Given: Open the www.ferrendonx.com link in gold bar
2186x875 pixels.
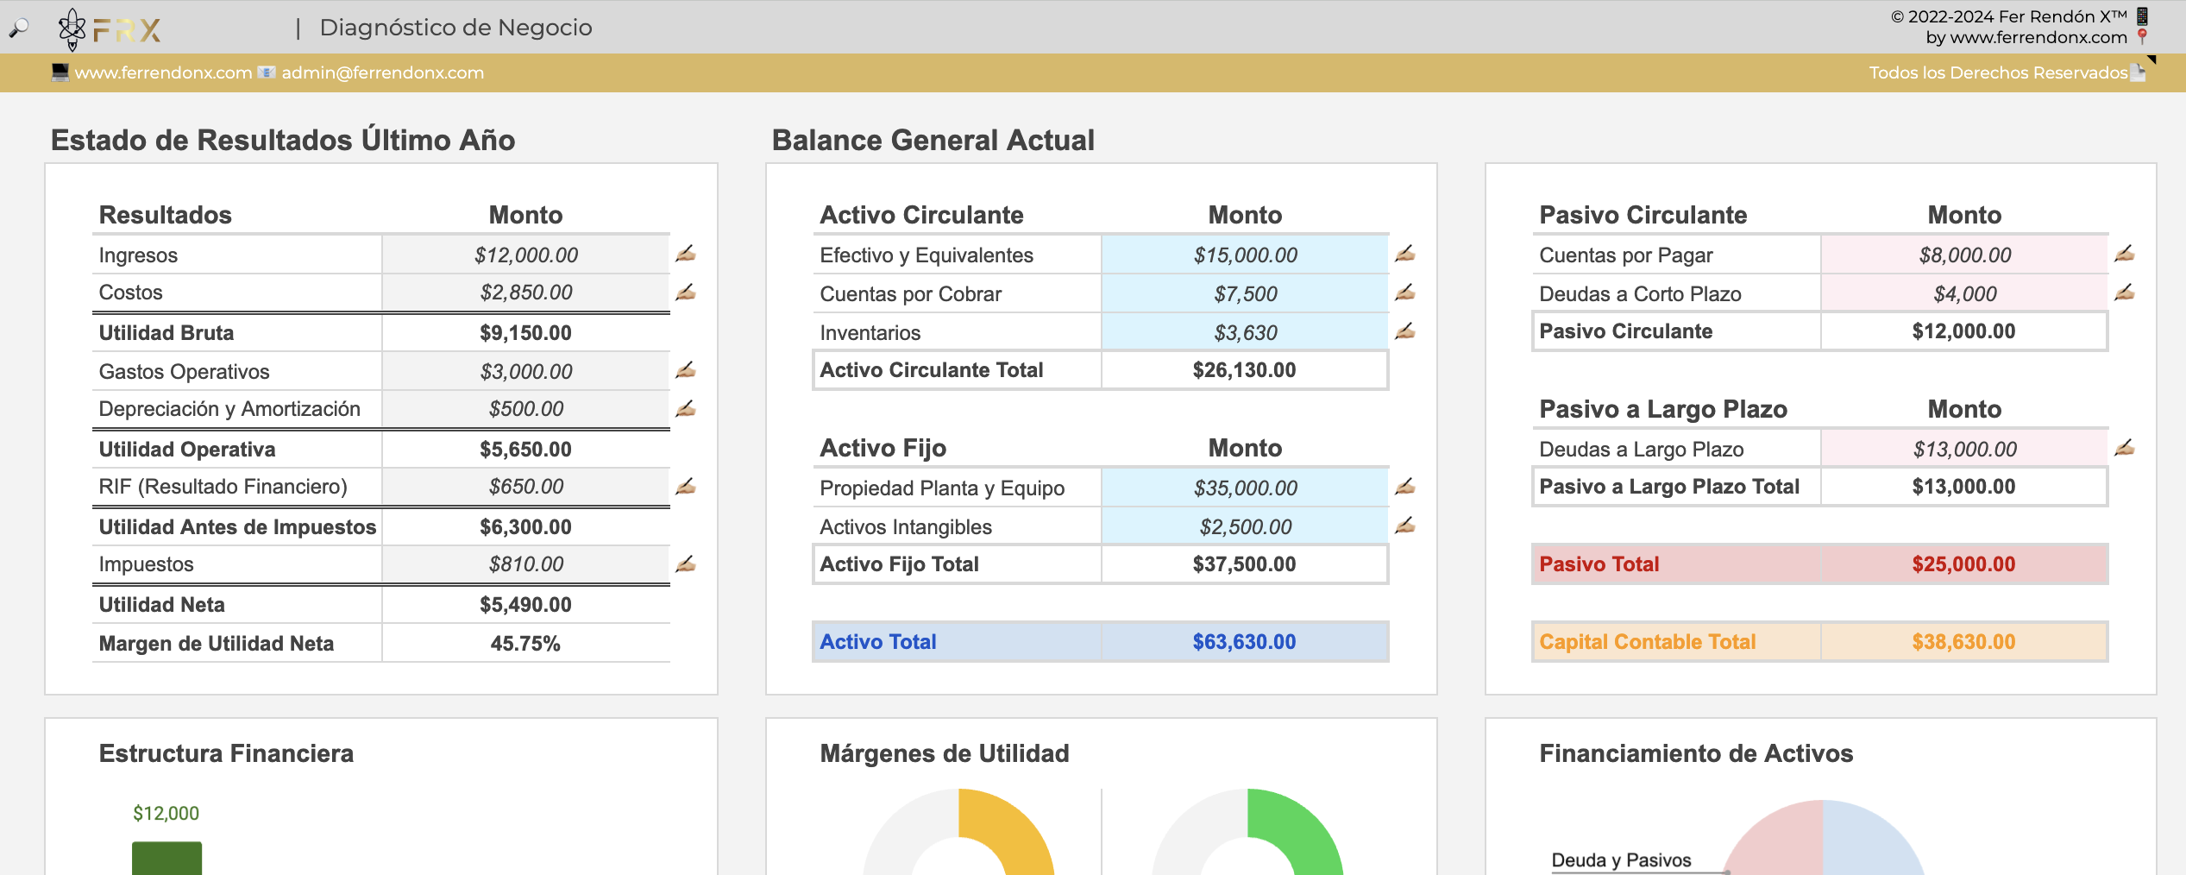Looking at the screenshot, I should click(x=163, y=73).
